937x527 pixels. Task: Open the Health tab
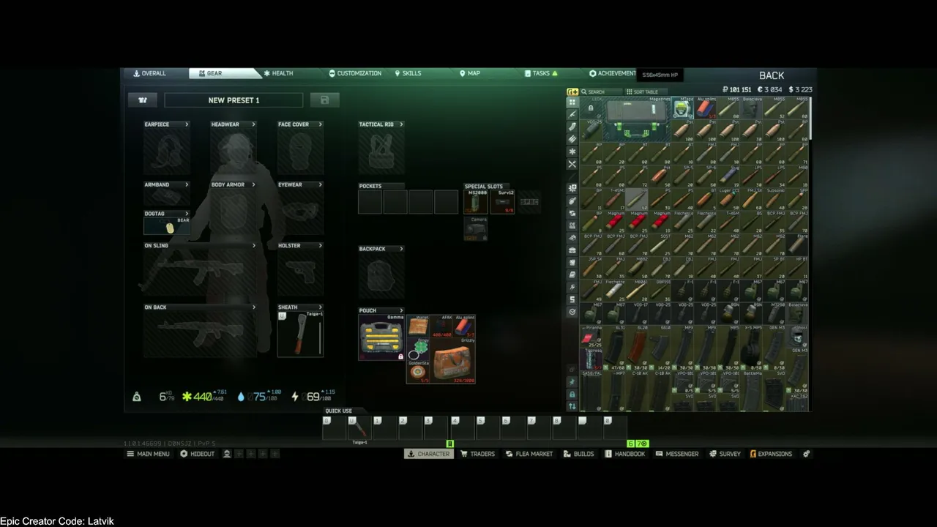click(x=278, y=73)
